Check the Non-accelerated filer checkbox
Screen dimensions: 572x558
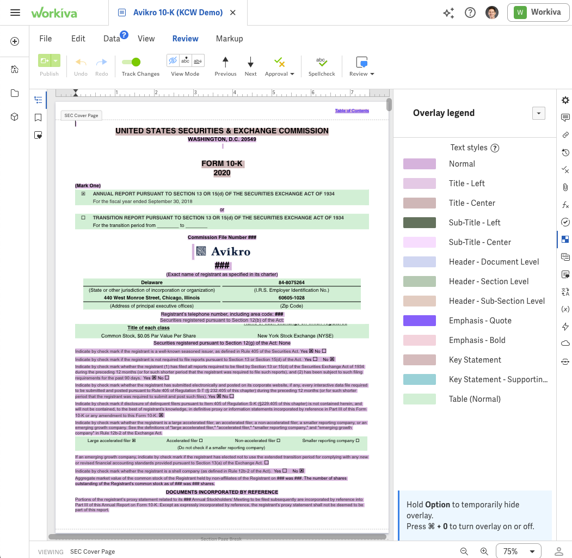coord(279,440)
